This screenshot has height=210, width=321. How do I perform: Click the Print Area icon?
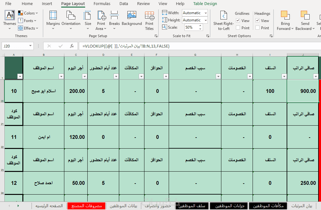tap(101, 15)
